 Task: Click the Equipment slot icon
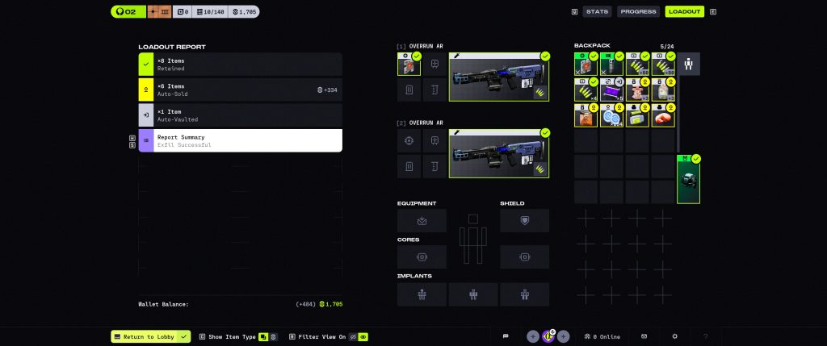(422, 220)
